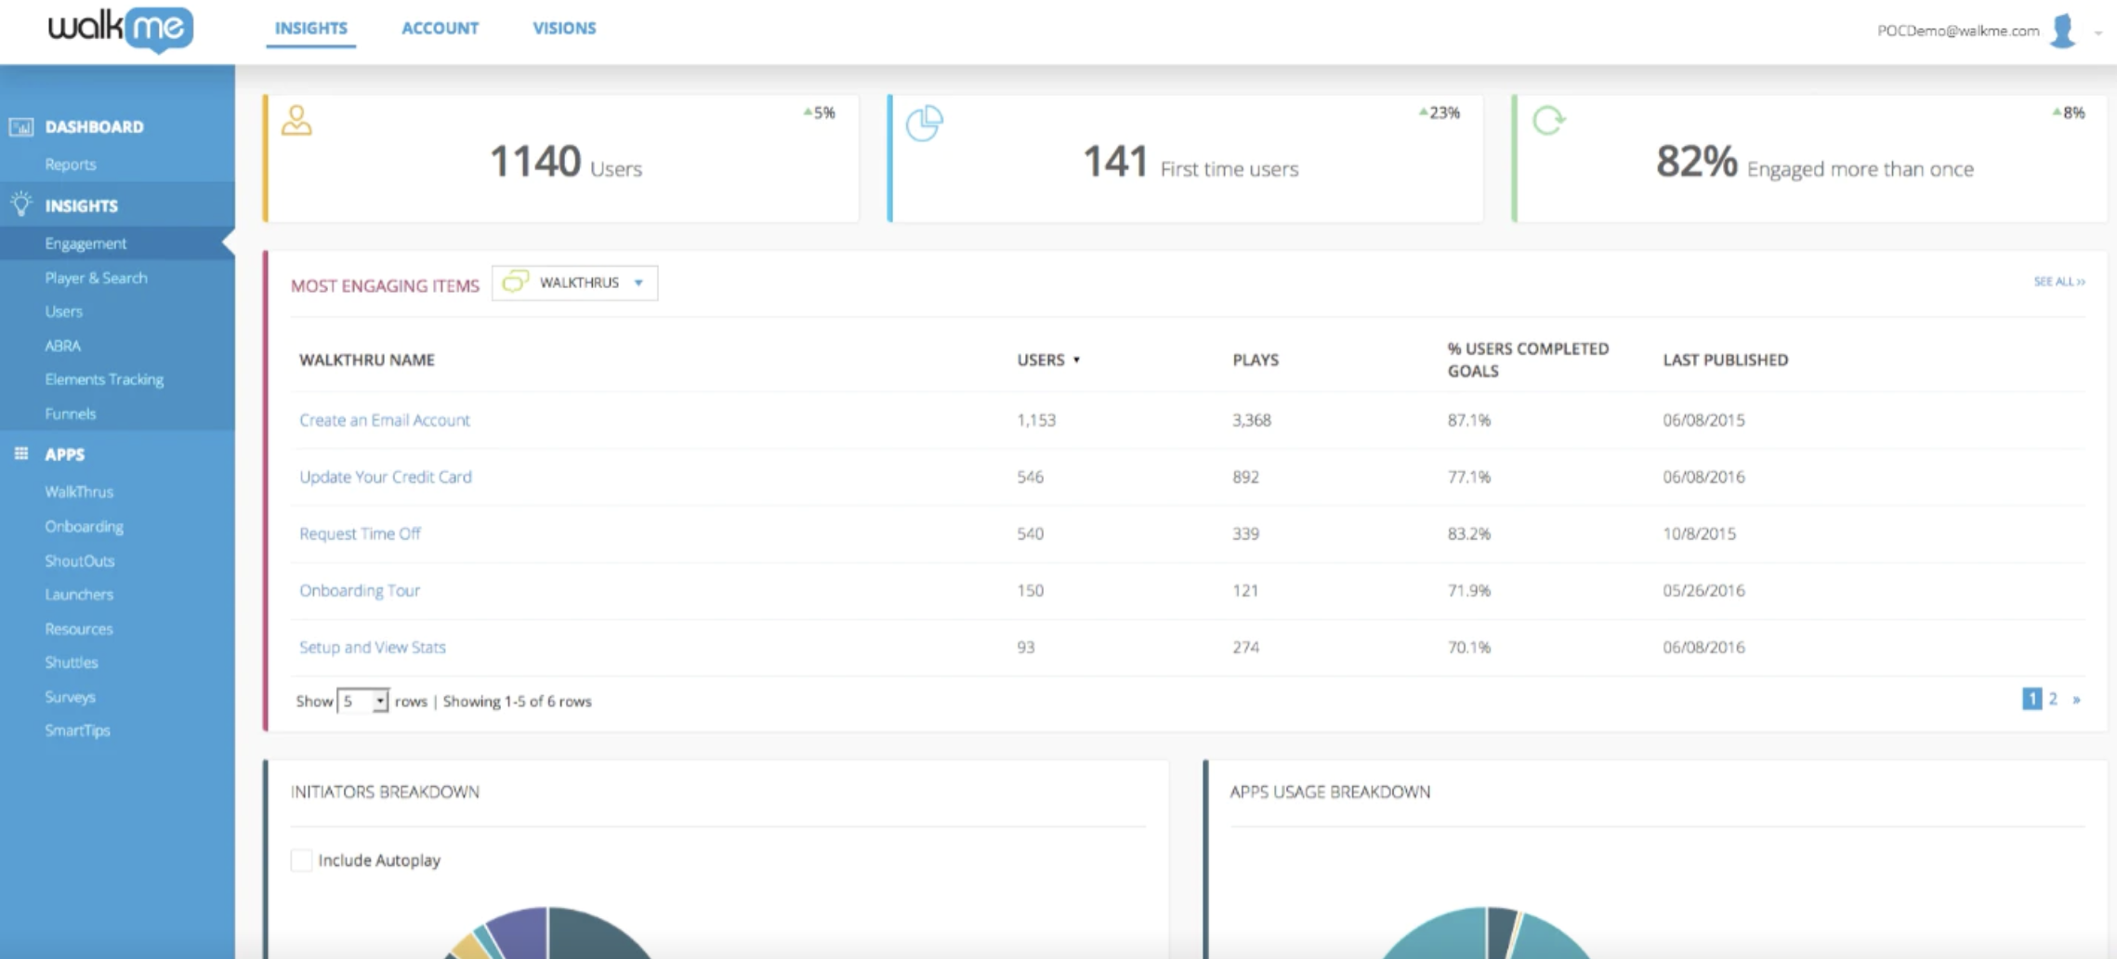Open the Walkthrus item type dropdown
This screenshot has height=959, width=2117.
tap(574, 282)
